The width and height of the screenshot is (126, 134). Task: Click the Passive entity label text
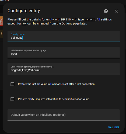[x=54, y=99]
